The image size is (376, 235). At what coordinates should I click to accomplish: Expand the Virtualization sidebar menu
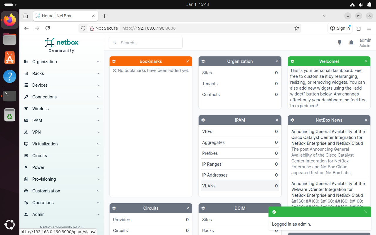point(62,144)
